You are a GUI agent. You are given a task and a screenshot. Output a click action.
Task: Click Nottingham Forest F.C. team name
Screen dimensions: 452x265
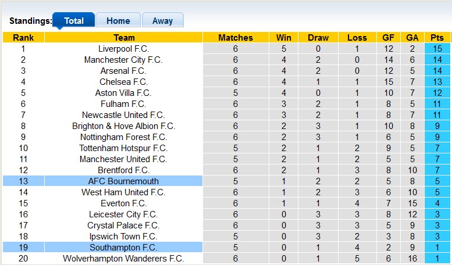click(123, 137)
